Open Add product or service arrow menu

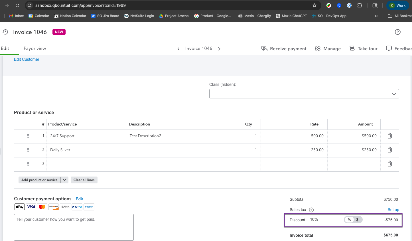point(64,180)
